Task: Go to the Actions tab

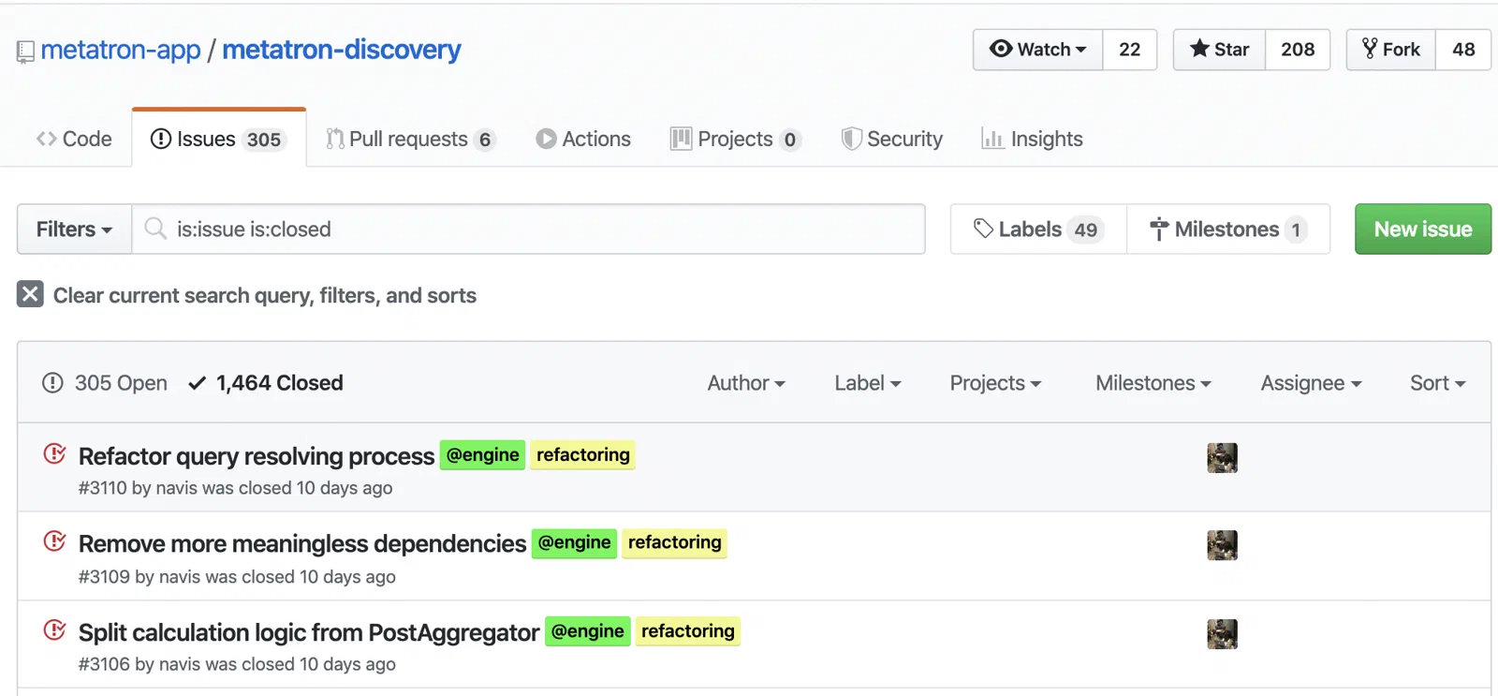Action: [x=583, y=139]
